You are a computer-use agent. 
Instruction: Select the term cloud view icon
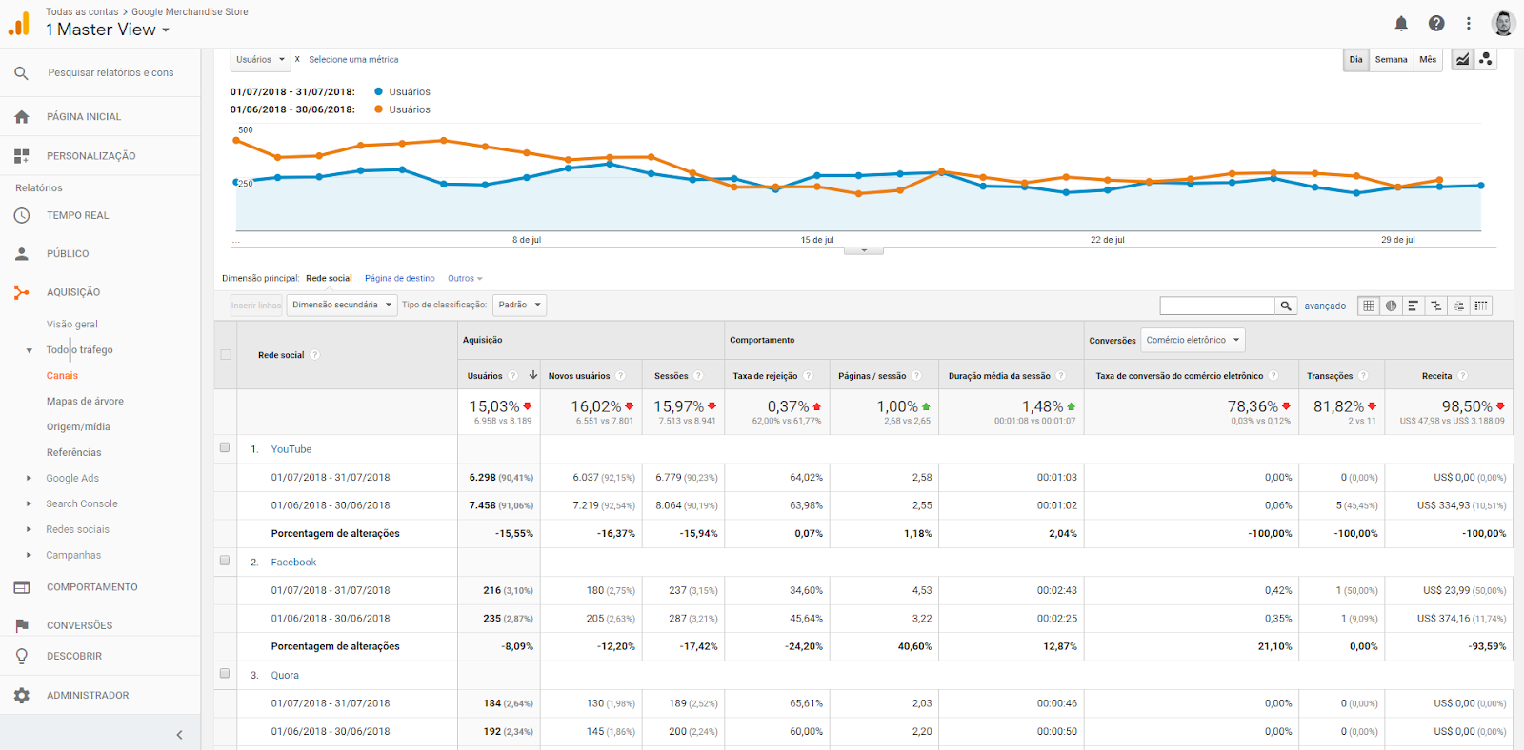(1458, 306)
